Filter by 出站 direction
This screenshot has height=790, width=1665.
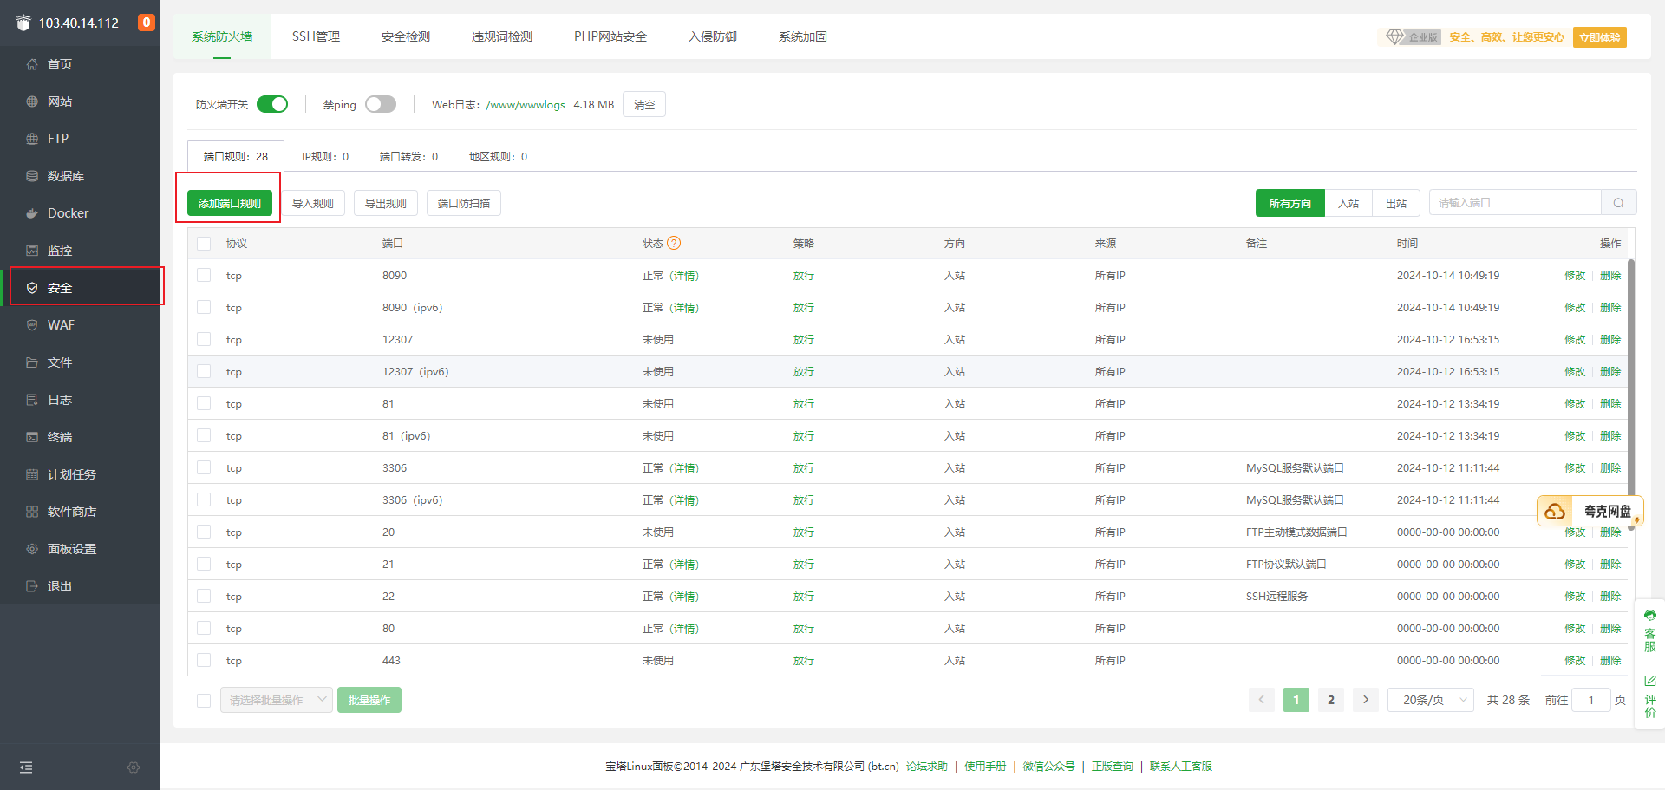click(1396, 203)
